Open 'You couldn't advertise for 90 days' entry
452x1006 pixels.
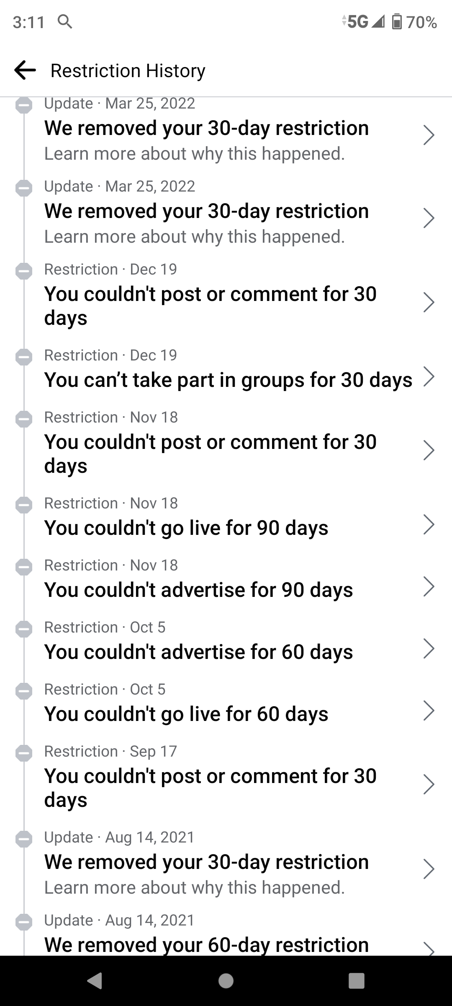[199, 590]
